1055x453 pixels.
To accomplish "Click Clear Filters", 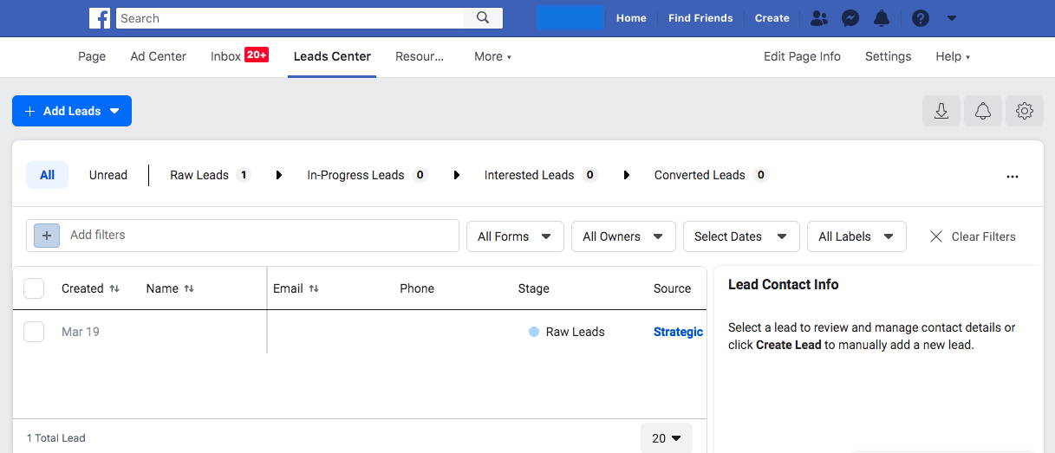I will pos(972,236).
